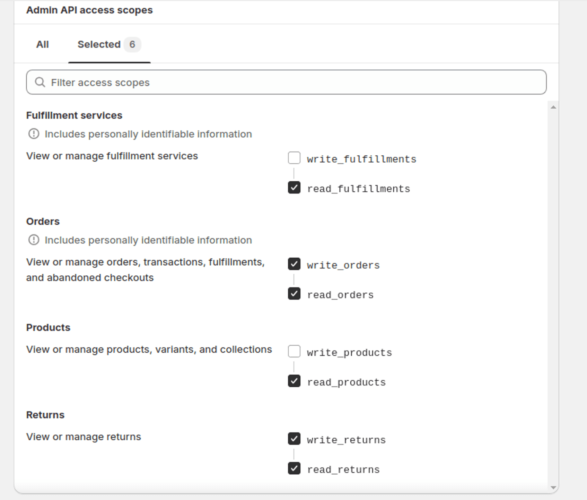Click the 6 count badge on Selected
The height and width of the screenshot is (500, 587).
click(x=132, y=45)
